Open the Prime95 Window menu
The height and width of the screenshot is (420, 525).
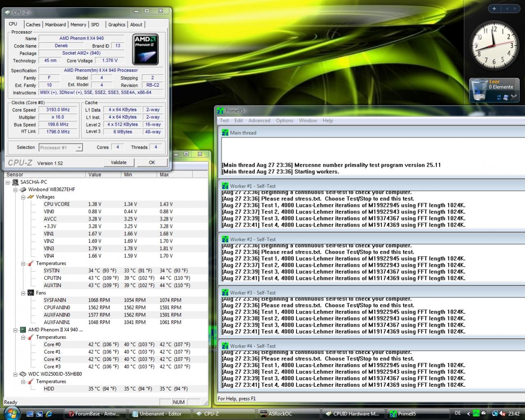(x=308, y=121)
